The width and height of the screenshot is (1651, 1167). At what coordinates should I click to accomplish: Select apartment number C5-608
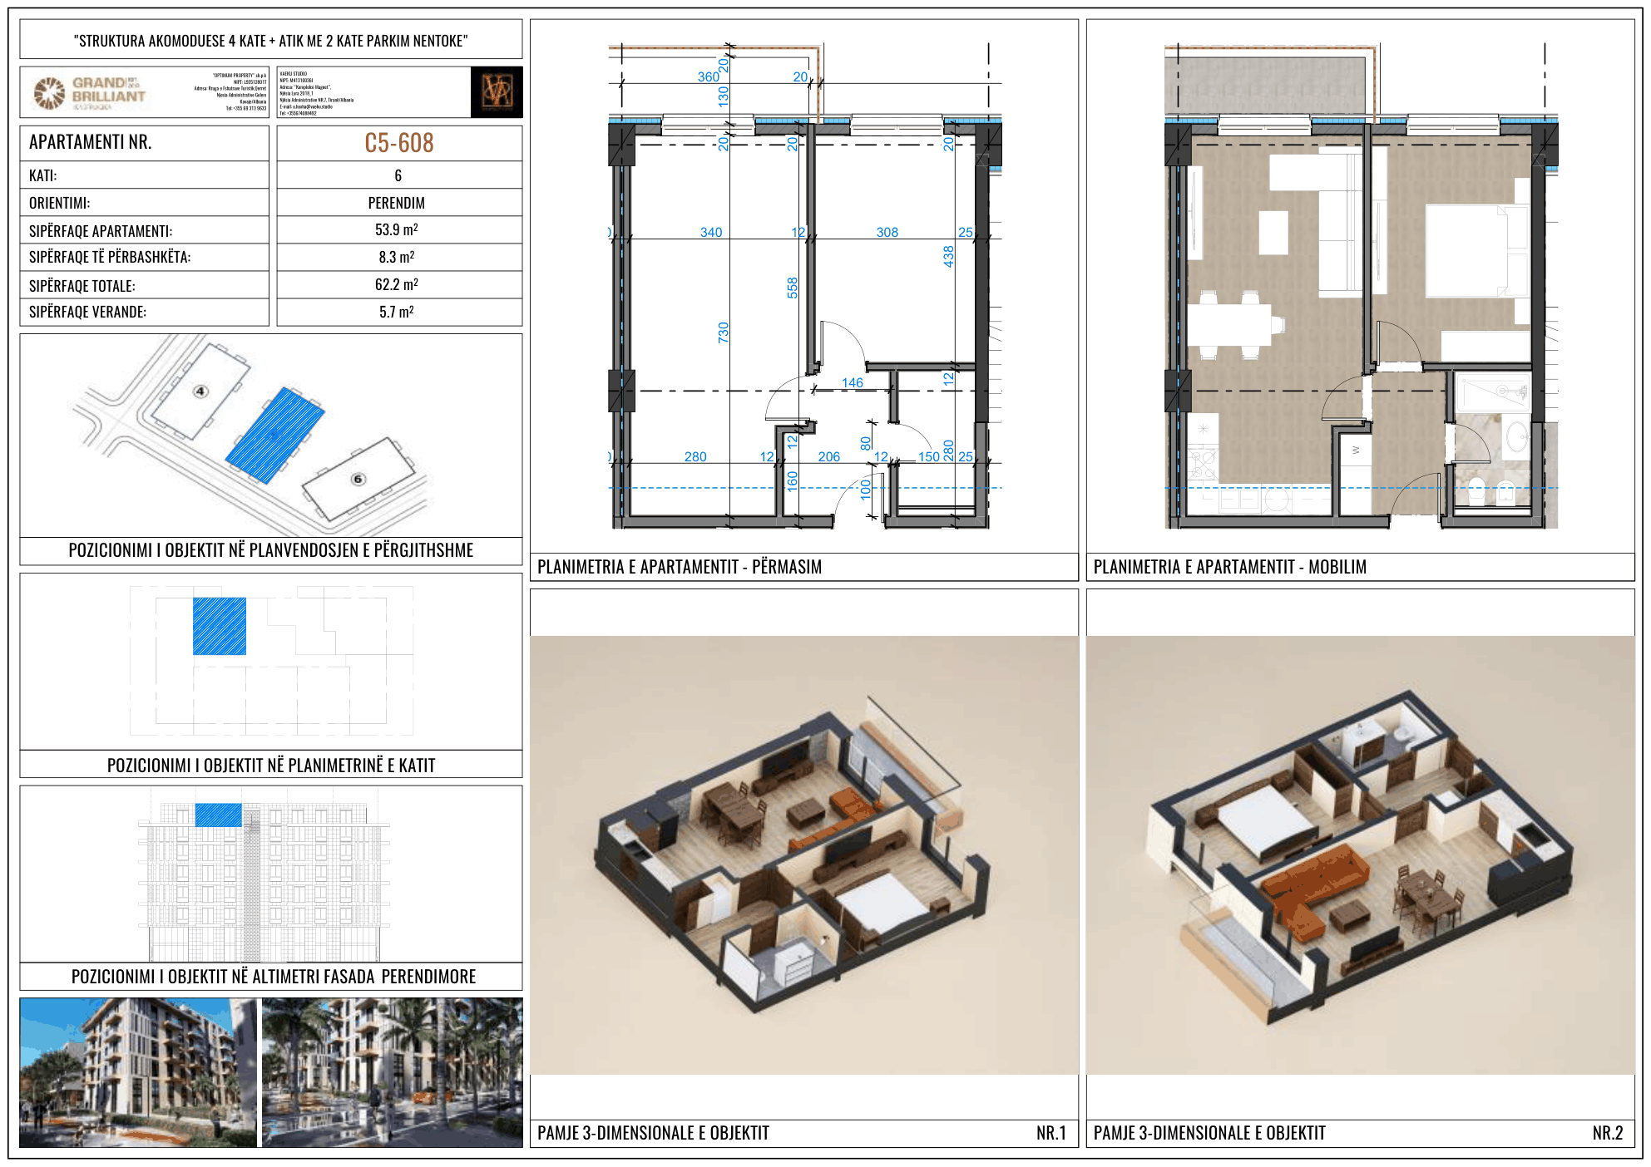[399, 143]
